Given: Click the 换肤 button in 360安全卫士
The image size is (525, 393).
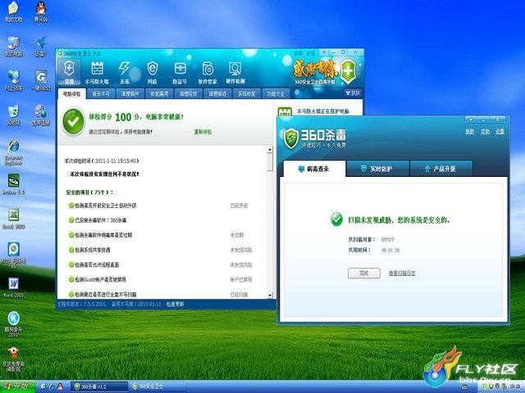Looking at the screenshot, I should (x=353, y=93).
